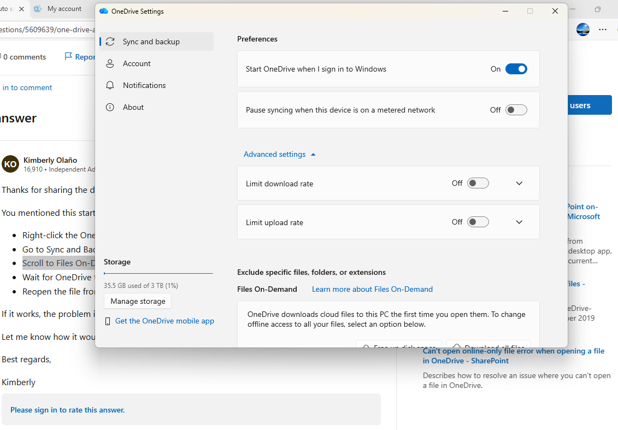Open the browser profile avatar icon
The image size is (618, 430).
582,30
